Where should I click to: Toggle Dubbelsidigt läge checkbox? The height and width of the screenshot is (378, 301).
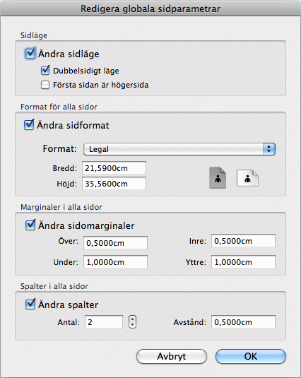point(45,71)
